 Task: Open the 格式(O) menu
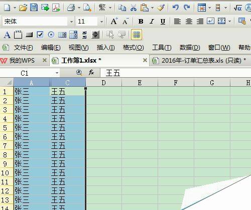point(133,48)
